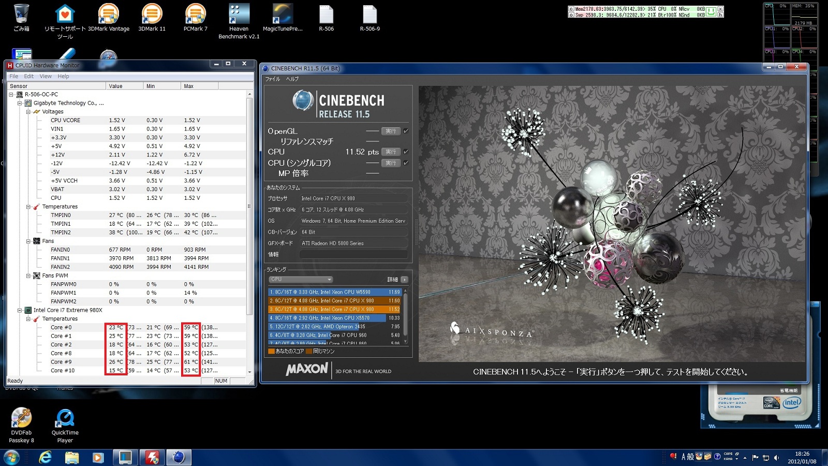Open Heaven Benchmark v2.1 desktop shortcut

(239, 21)
